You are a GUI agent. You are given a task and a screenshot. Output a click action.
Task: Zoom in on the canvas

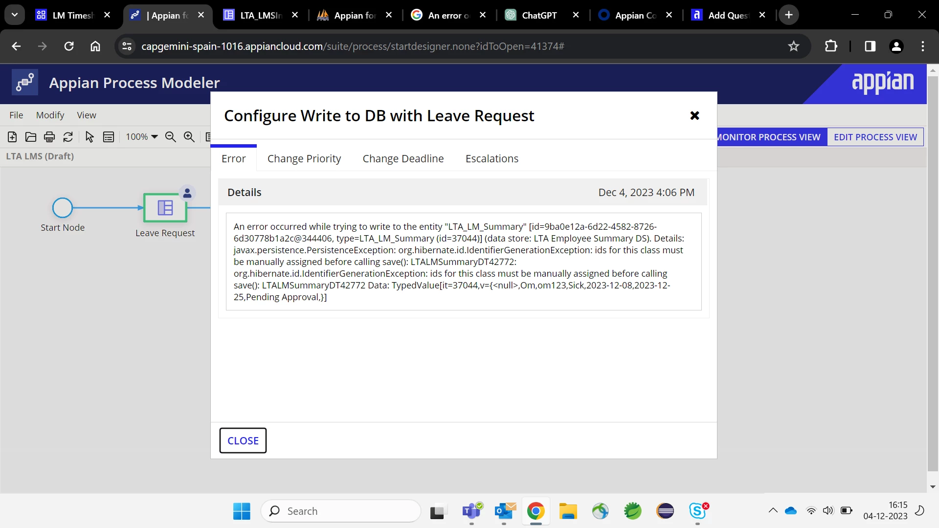(x=189, y=137)
